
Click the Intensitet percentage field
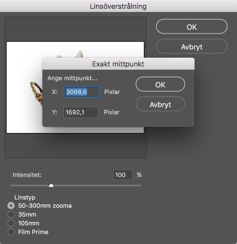(123, 175)
